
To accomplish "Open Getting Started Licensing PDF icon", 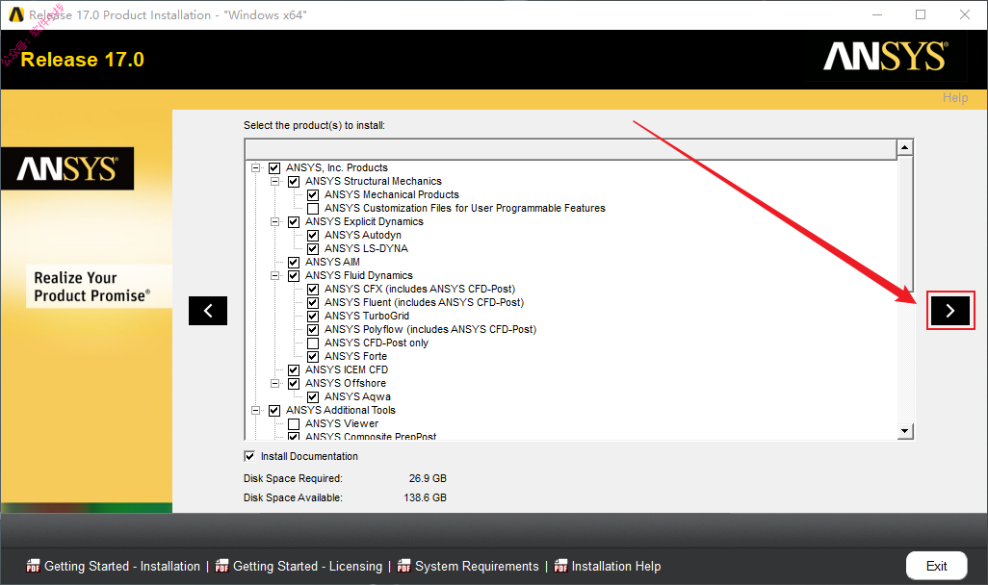I will click(x=221, y=566).
